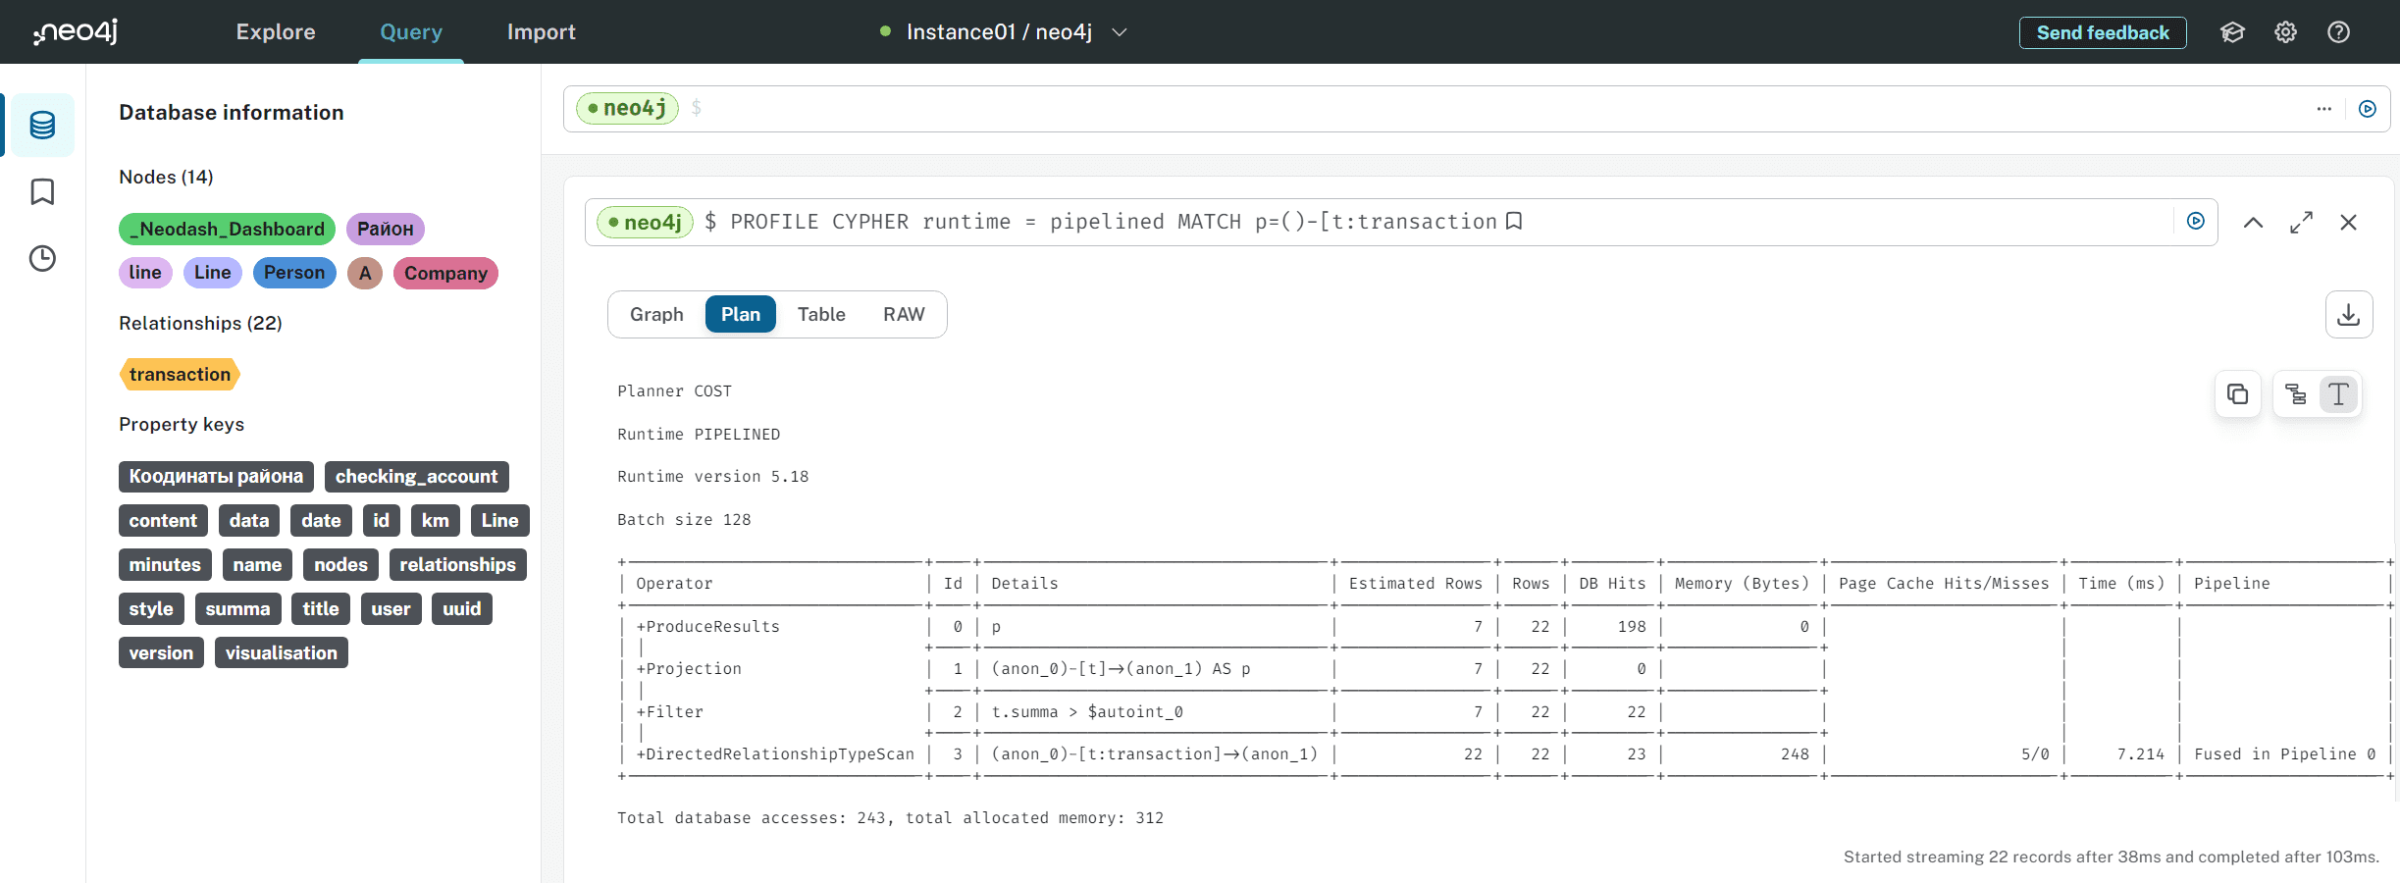Collapse the query result frame
Viewport: 2400px width, 883px height.
pos(2253,223)
